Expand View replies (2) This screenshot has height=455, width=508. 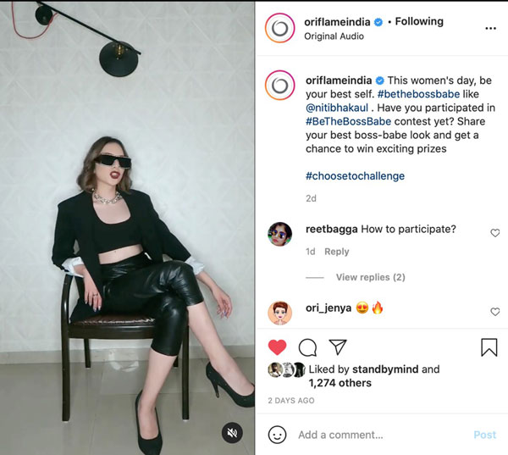tap(370, 277)
